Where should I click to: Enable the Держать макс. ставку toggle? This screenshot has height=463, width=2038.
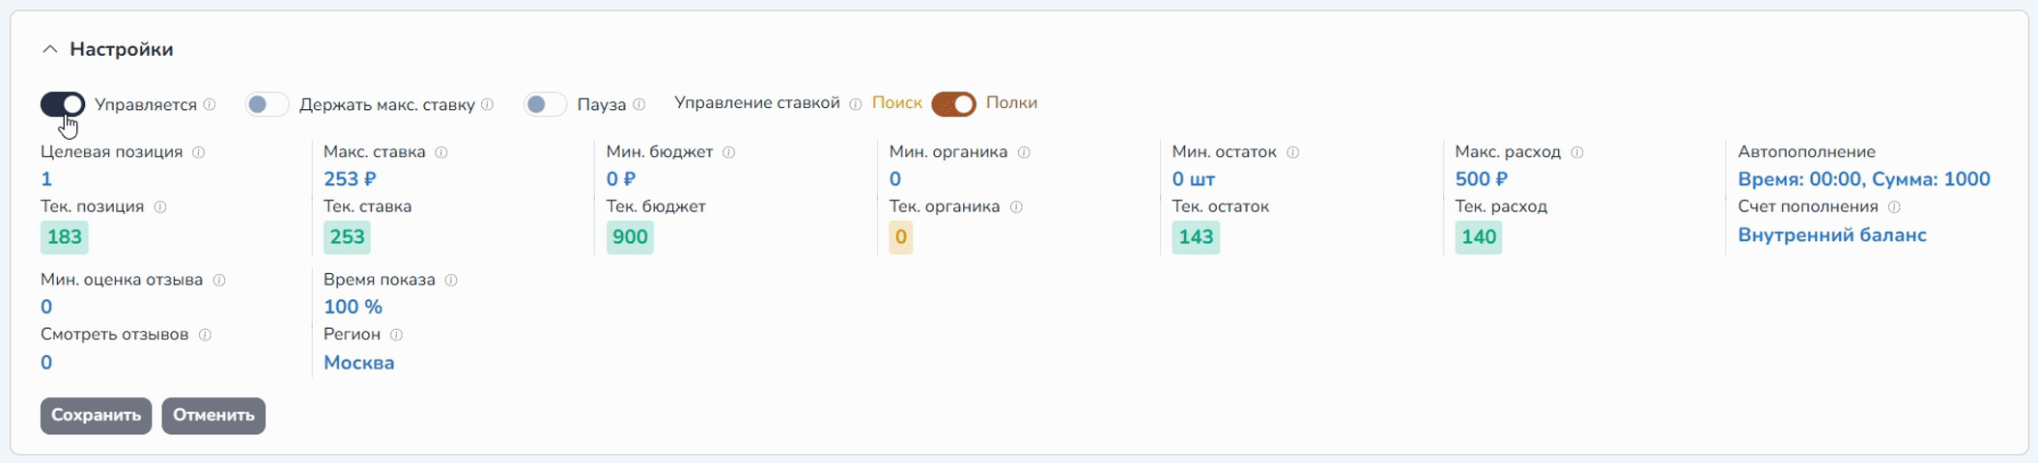[267, 104]
